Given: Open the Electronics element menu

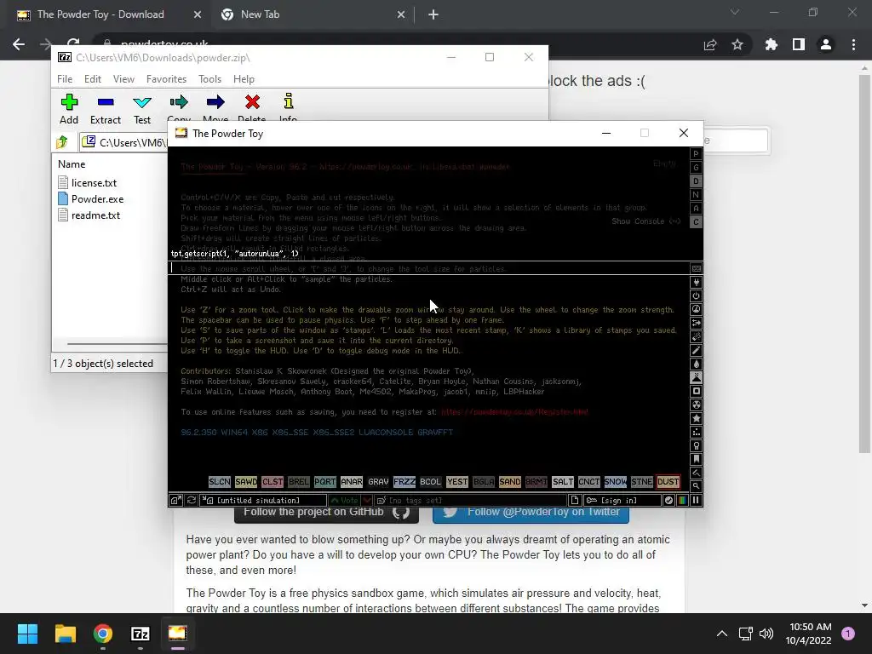Looking at the screenshot, I should (x=696, y=283).
